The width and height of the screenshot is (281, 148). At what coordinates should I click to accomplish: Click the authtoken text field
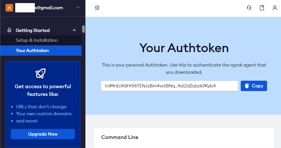tap(169, 86)
